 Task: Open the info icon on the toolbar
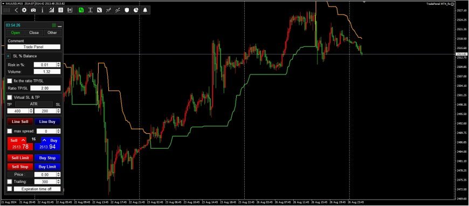(43, 10)
